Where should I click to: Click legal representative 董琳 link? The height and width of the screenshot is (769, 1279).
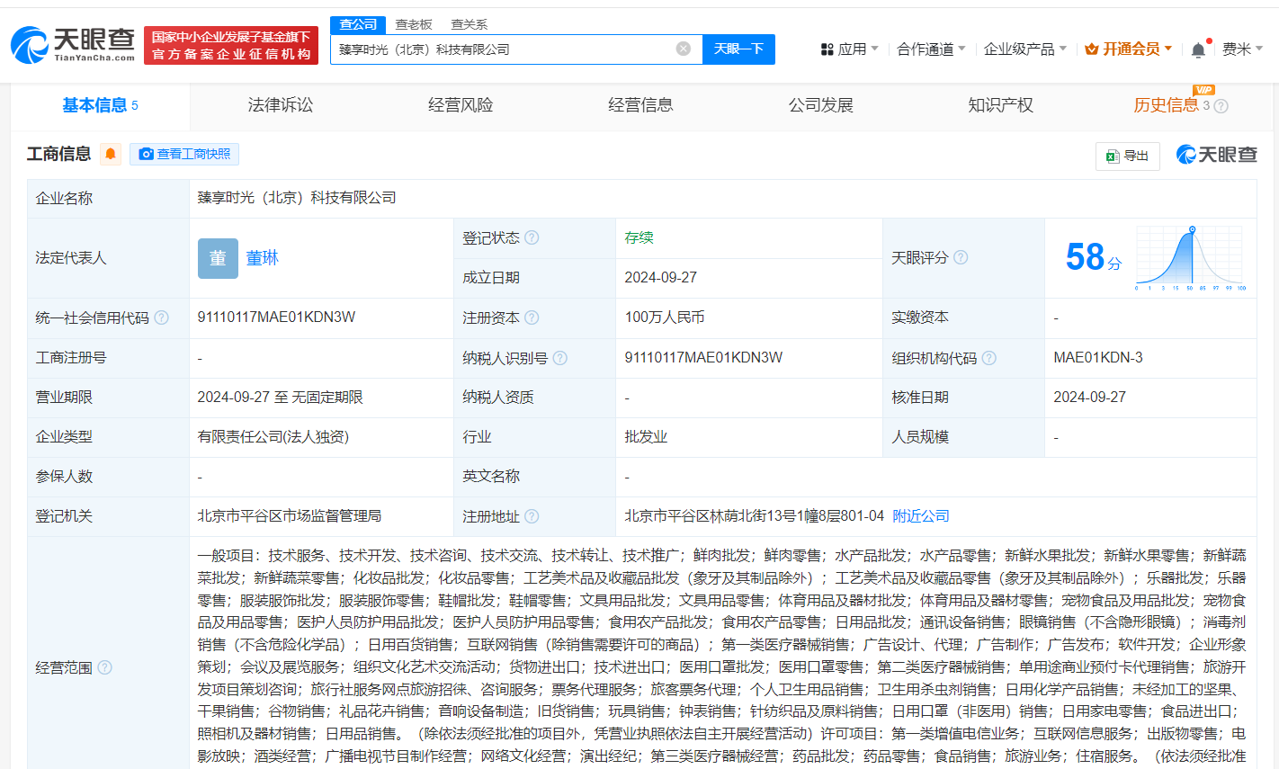point(261,258)
